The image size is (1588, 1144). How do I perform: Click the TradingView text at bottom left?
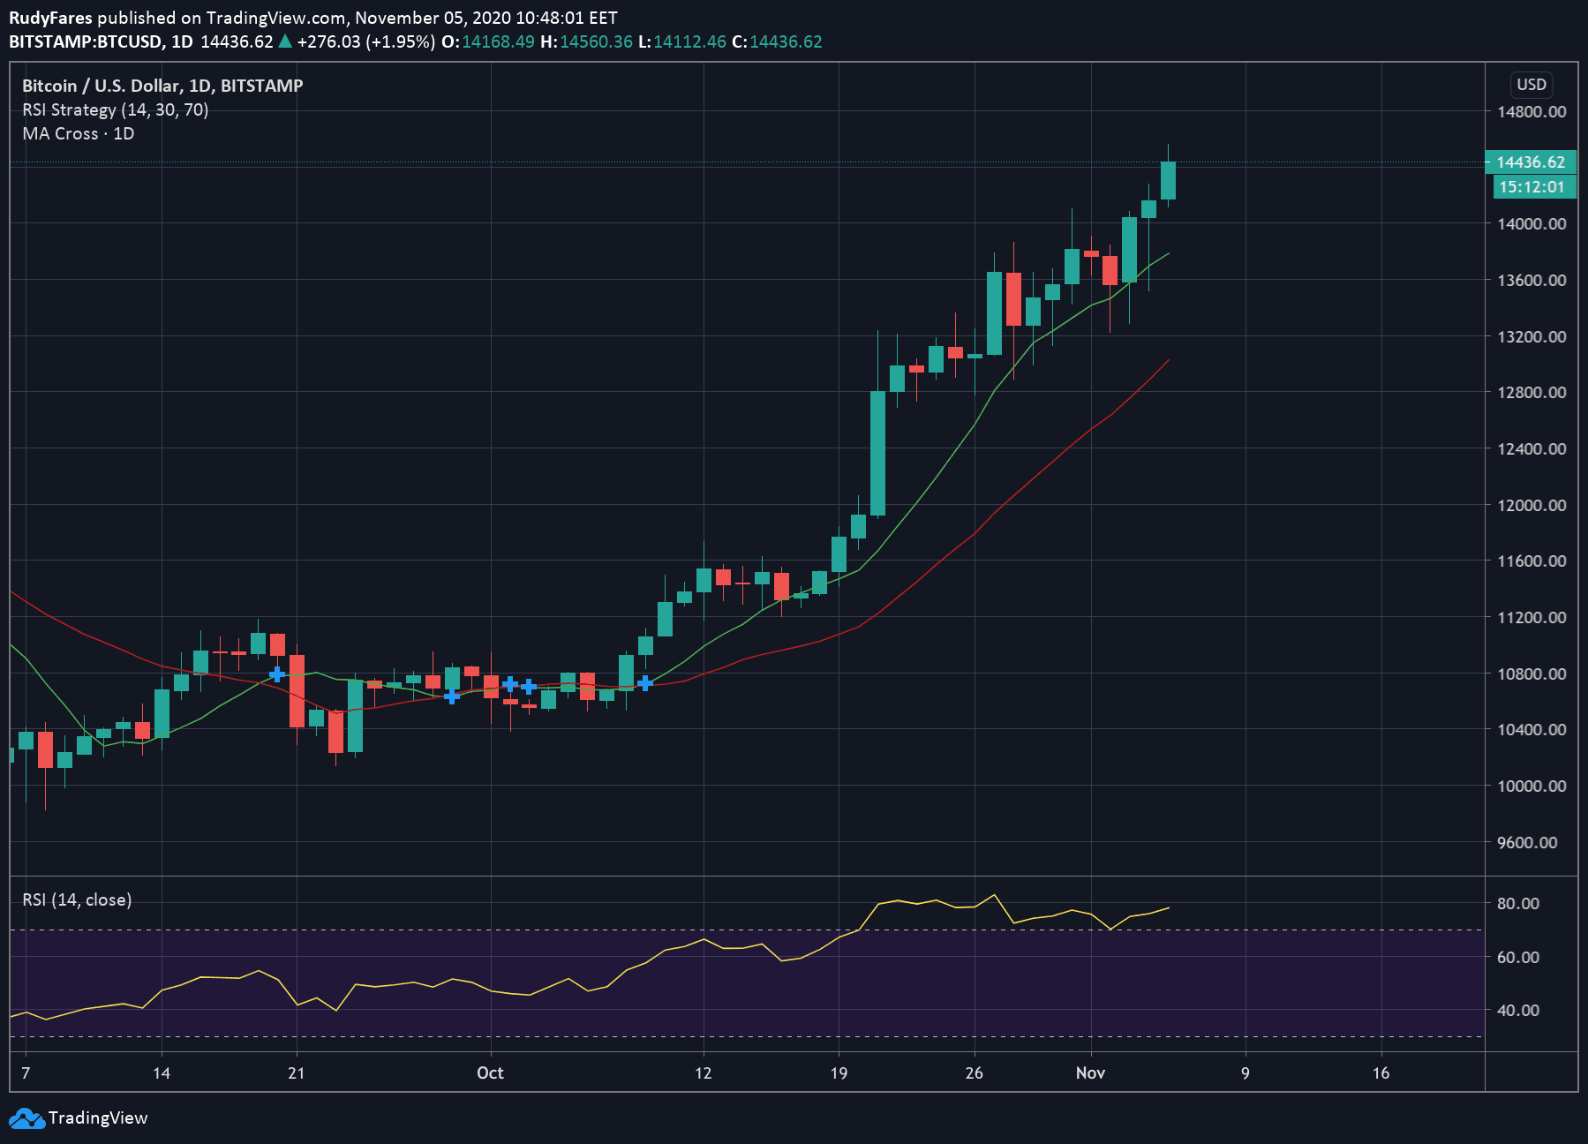pos(98,1118)
